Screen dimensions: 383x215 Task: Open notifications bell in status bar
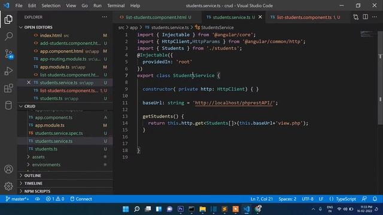pyautogui.click(x=375, y=199)
